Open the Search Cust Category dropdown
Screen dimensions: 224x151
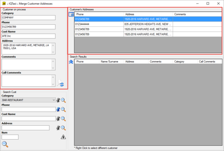29,100
